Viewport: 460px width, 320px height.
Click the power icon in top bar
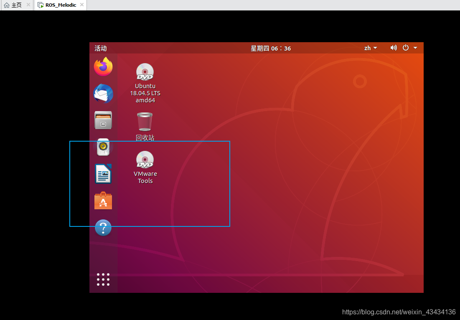coord(406,48)
